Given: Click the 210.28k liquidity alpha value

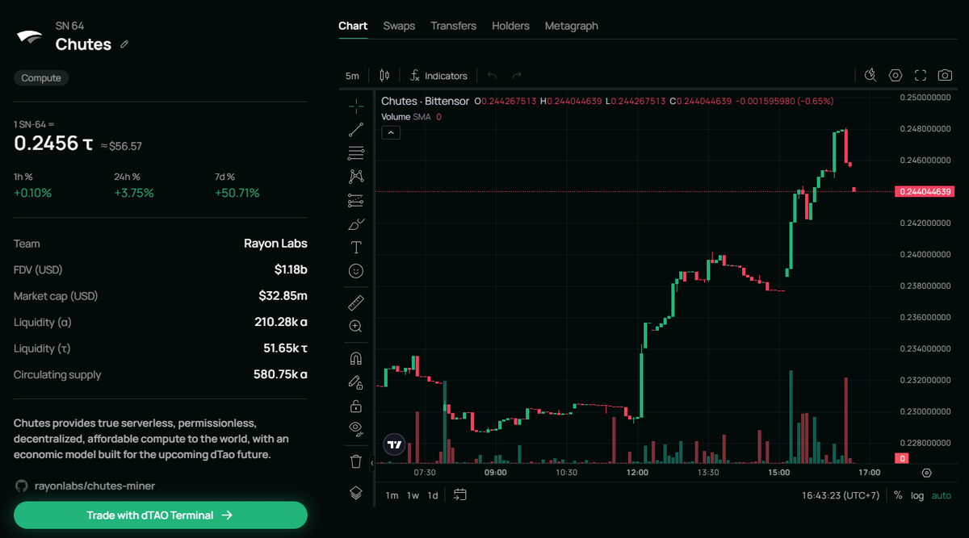Looking at the screenshot, I should 281,322.
